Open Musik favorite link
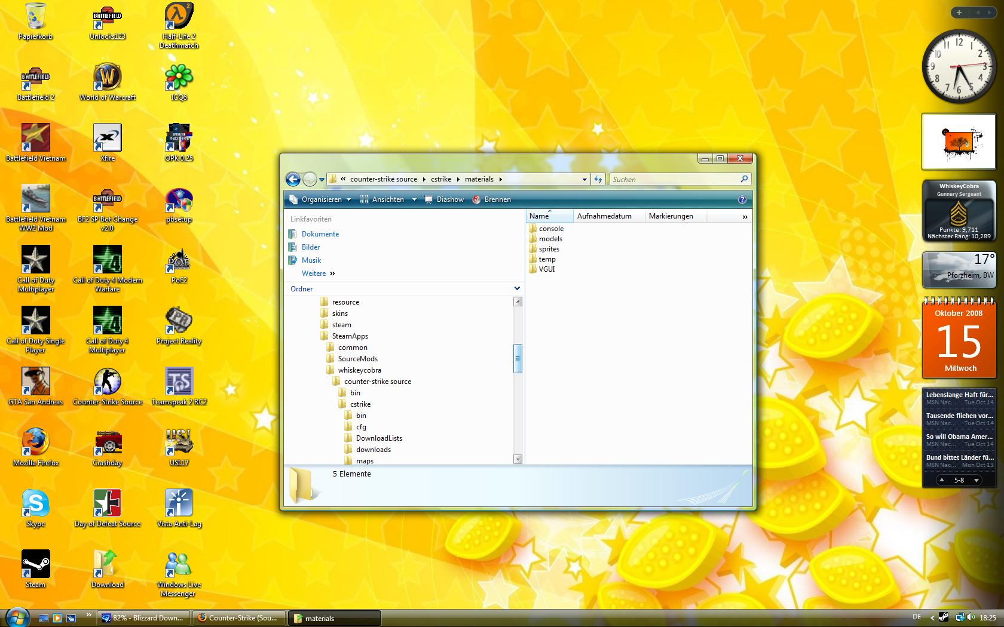Screen dimensions: 1004x627 311,260
